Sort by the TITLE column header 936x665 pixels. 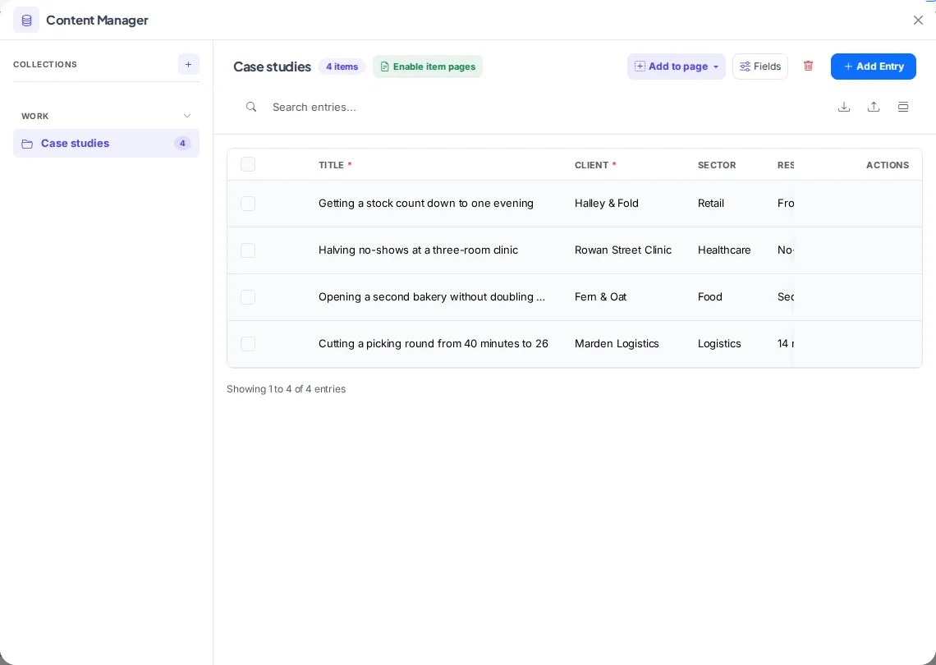point(332,165)
